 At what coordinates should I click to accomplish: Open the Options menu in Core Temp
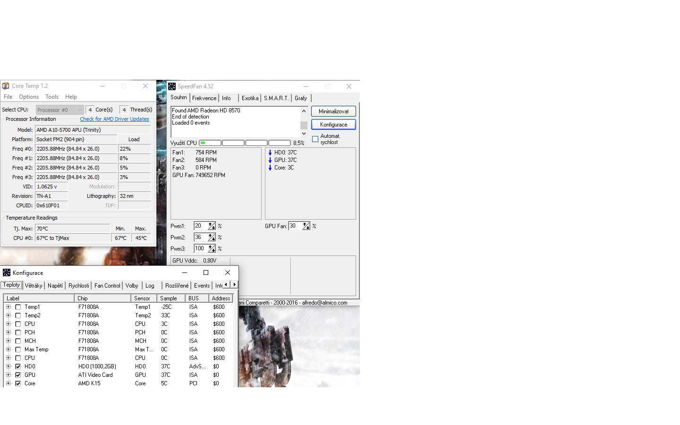29,97
